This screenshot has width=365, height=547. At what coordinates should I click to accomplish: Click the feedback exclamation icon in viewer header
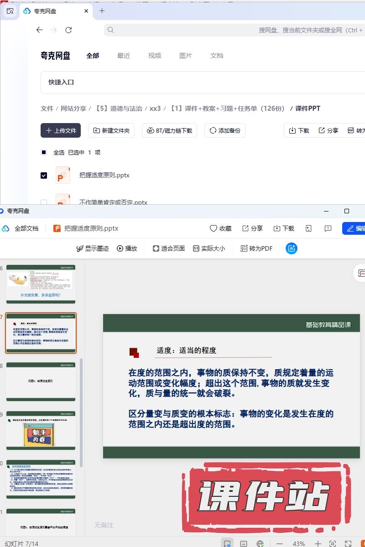click(328, 228)
